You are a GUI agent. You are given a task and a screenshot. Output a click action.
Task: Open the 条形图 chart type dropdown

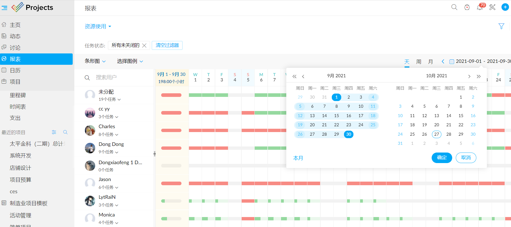tap(95, 61)
